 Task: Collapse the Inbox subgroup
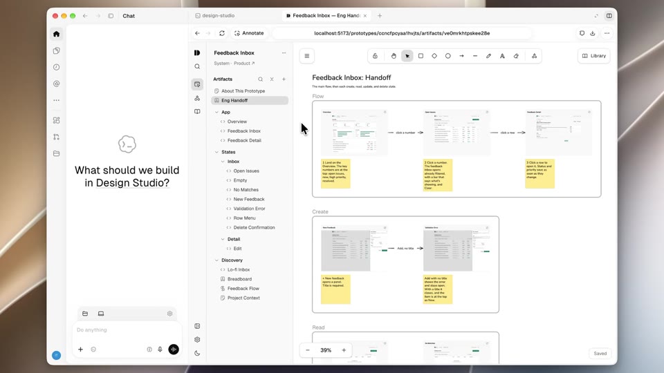pos(223,162)
